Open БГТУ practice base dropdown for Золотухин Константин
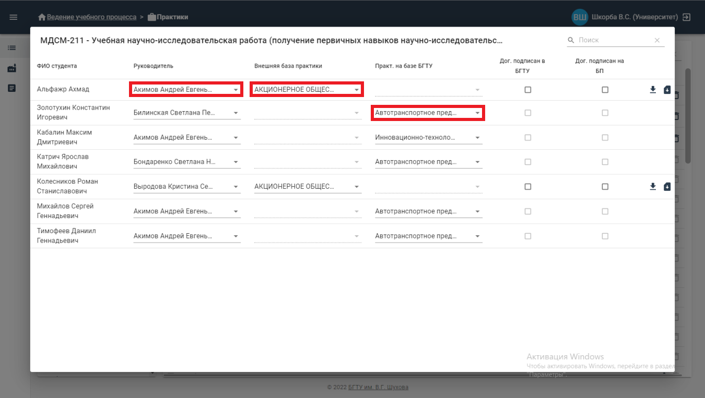Viewport: 705px width, 398px height. click(428, 113)
